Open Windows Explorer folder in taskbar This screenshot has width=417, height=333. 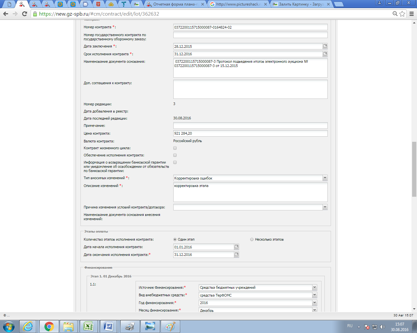(68, 326)
